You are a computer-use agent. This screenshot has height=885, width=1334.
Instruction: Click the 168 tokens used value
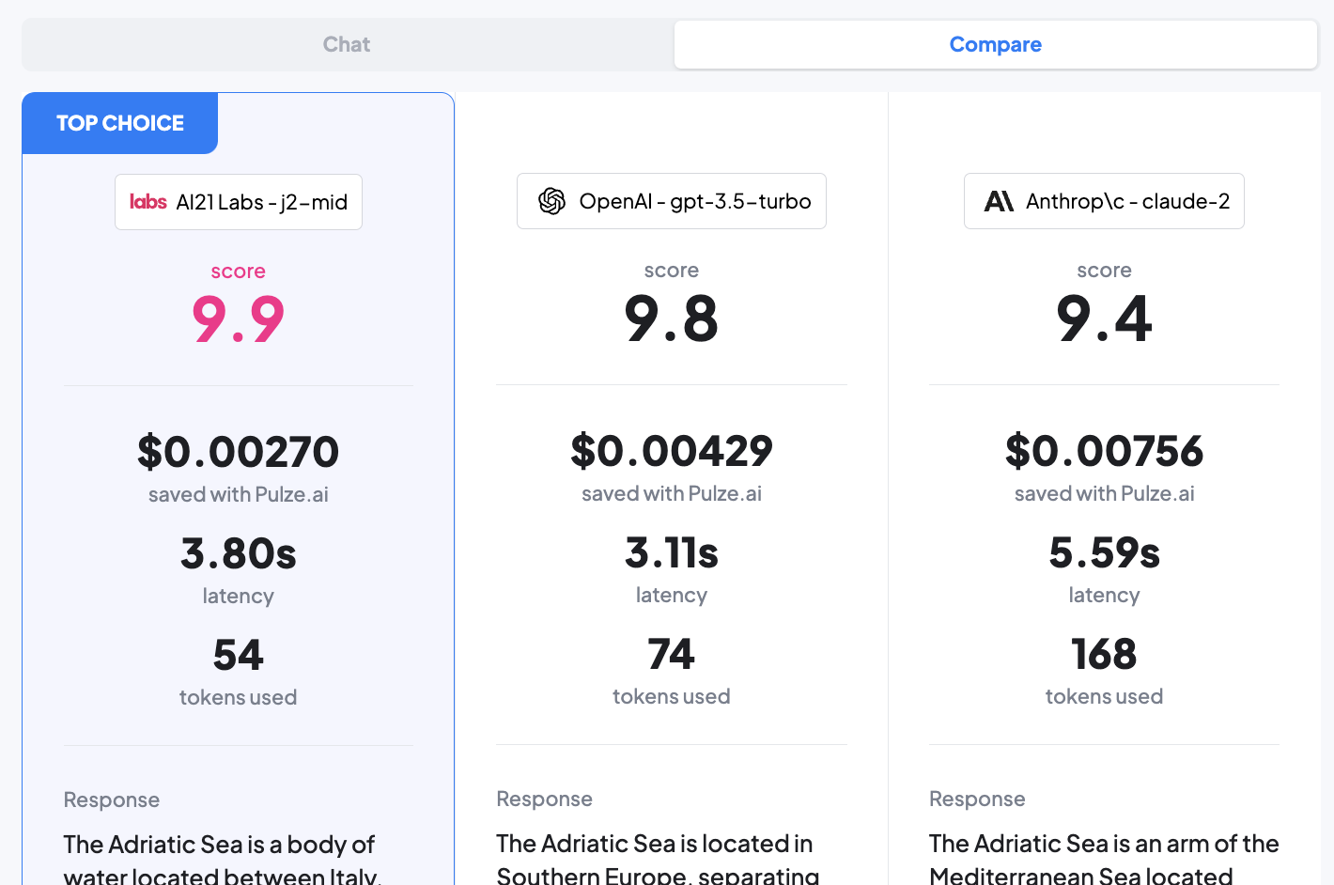pyautogui.click(x=1104, y=654)
